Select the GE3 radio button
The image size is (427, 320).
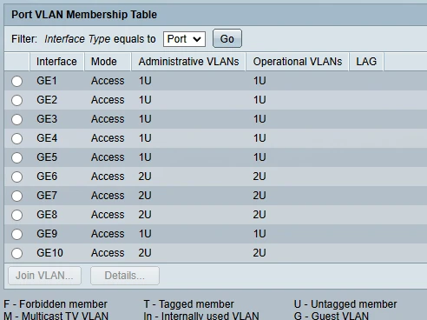pyautogui.click(x=16, y=119)
